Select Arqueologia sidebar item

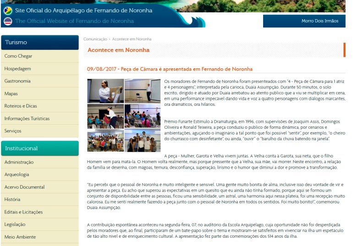tap(17, 175)
